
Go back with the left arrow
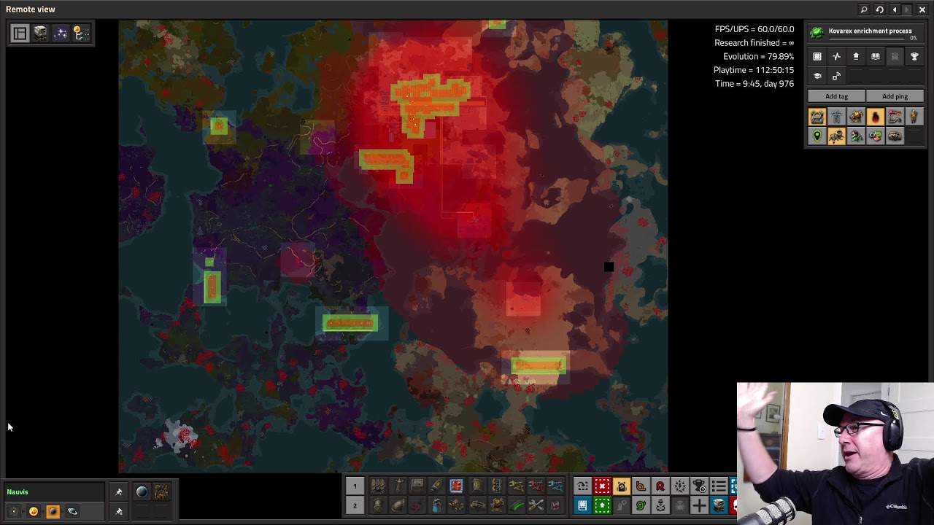895,9
